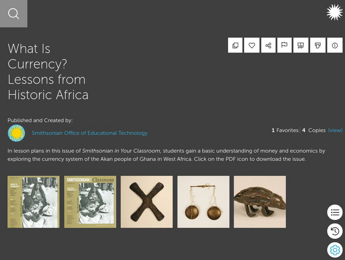Open the list view round button
This screenshot has width=345, height=260.
(335, 212)
